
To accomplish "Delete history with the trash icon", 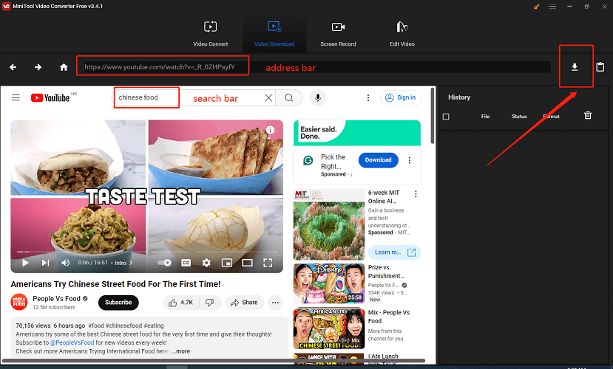I will click(x=588, y=115).
